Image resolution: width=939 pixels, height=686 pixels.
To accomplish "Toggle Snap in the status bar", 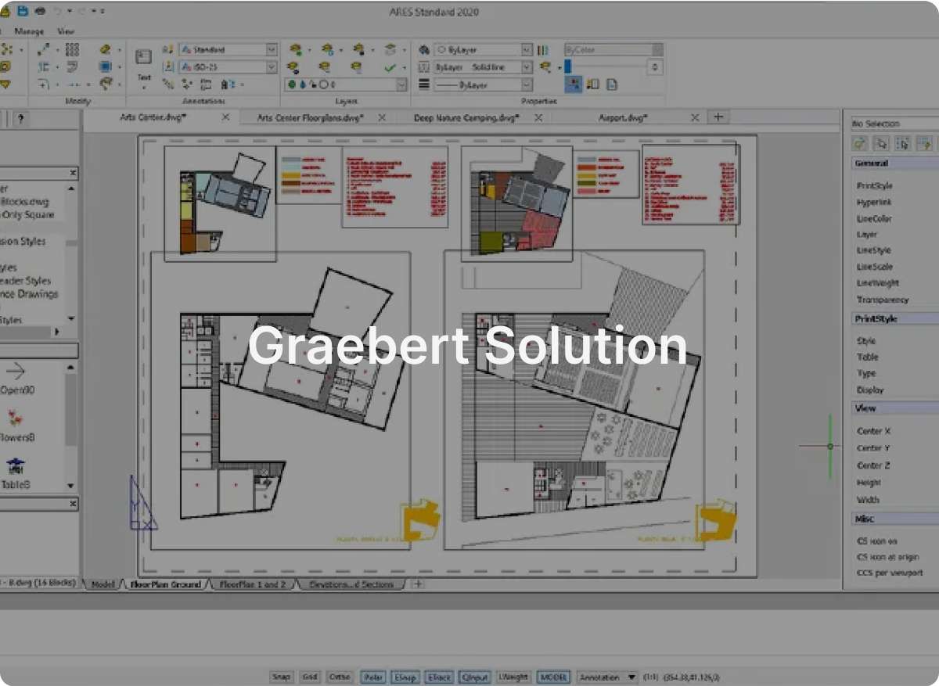I will [281, 677].
